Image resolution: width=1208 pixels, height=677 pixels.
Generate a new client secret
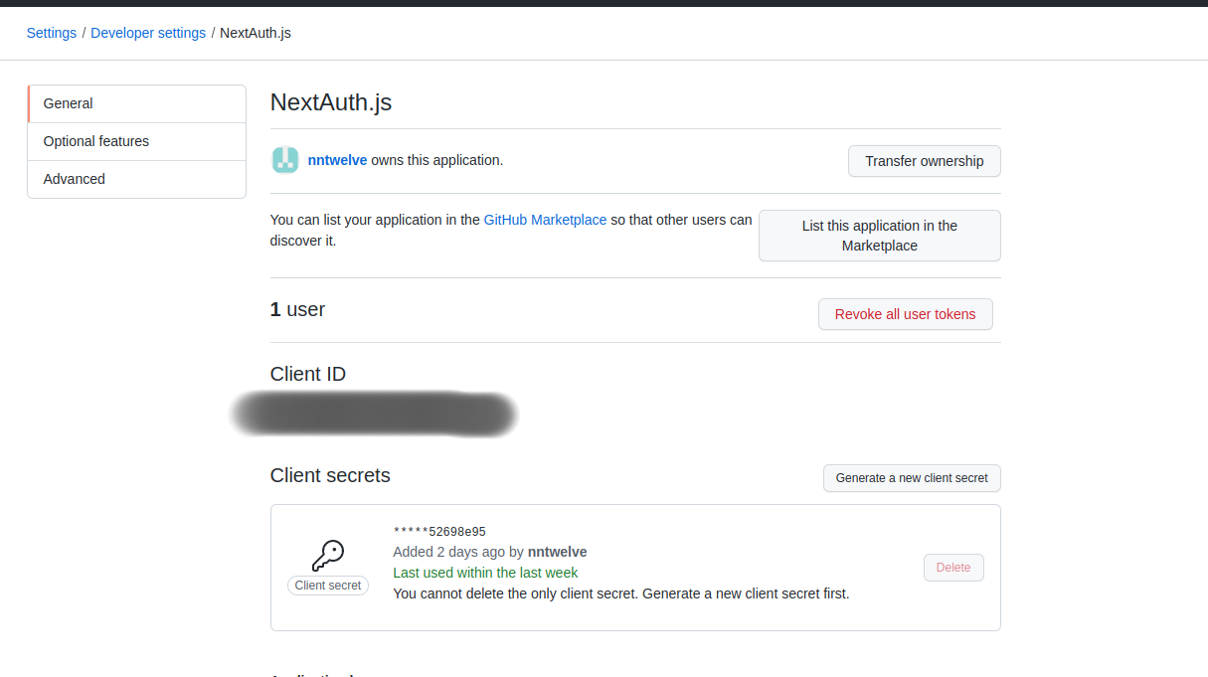point(911,478)
